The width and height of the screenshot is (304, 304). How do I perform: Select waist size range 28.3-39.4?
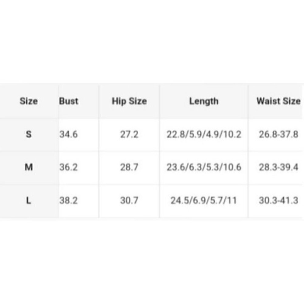pos(278,167)
